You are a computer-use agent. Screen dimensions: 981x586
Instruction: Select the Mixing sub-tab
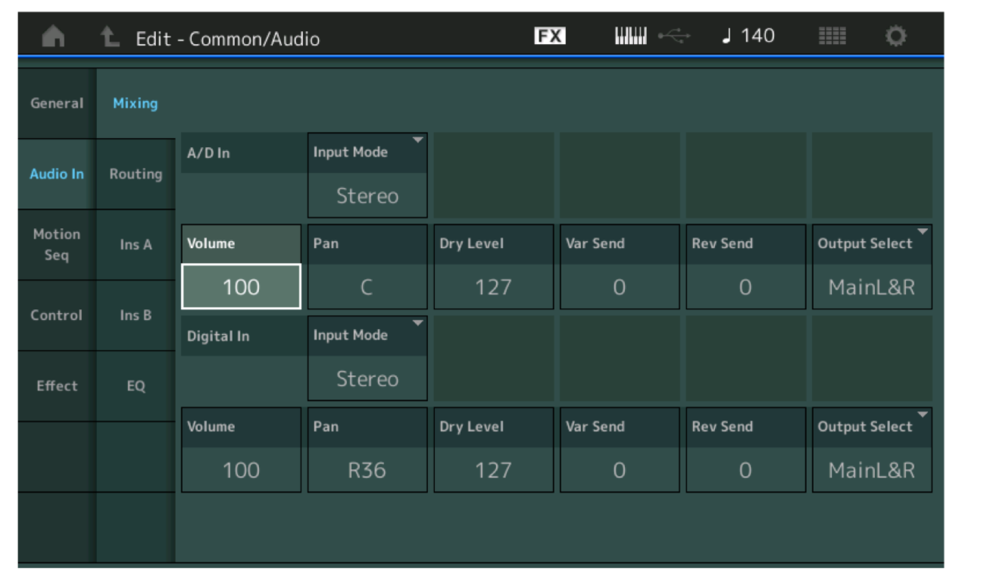pyautogui.click(x=136, y=103)
